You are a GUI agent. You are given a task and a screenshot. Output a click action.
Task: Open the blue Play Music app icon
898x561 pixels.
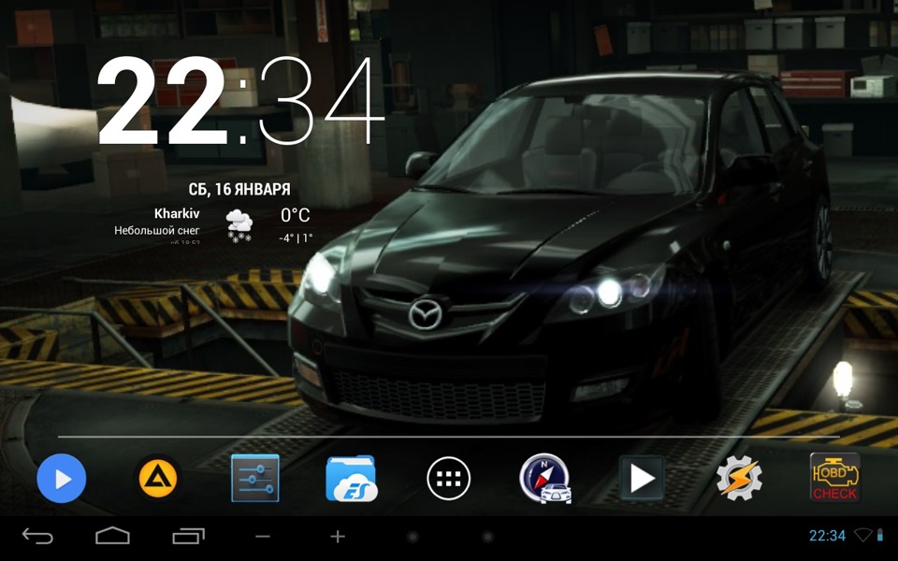tap(62, 479)
